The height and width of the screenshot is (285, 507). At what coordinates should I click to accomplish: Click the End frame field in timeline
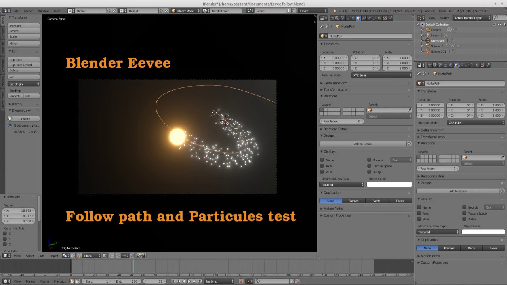click(x=126, y=281)
